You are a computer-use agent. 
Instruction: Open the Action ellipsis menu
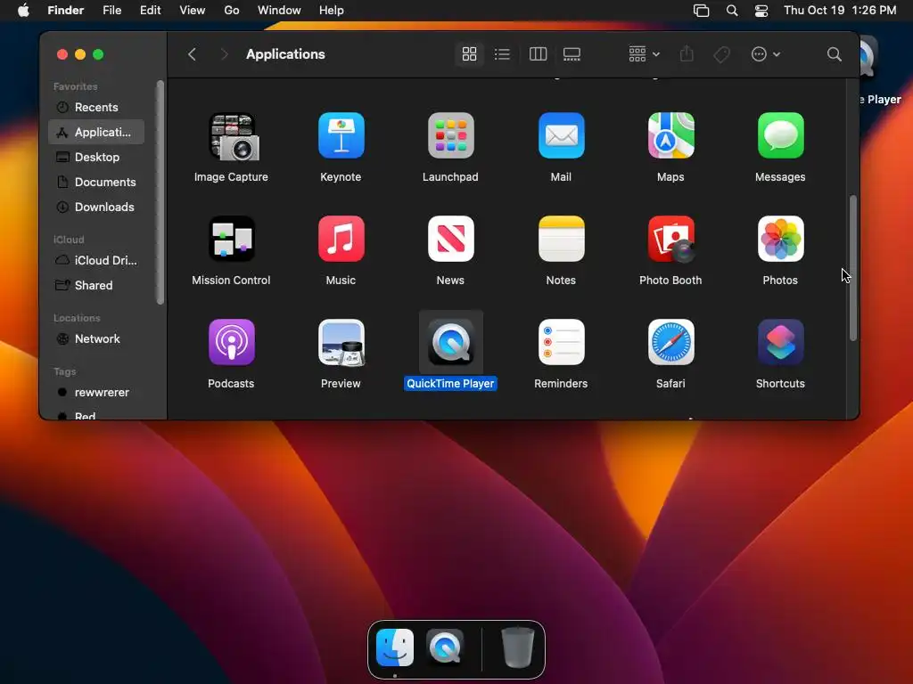[x=765, y=54]
